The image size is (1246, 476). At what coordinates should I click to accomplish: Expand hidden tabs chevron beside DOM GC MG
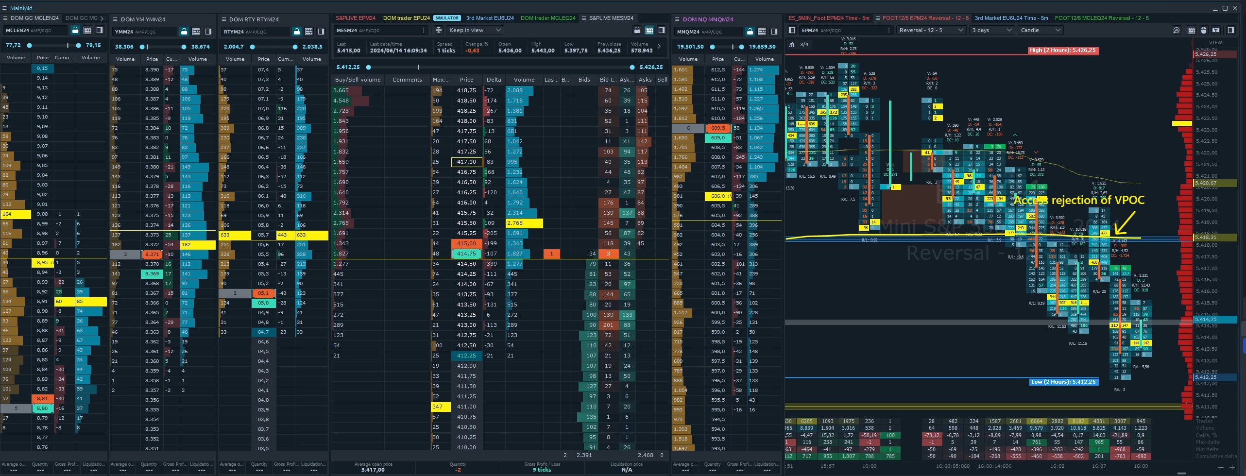(102, 18)
